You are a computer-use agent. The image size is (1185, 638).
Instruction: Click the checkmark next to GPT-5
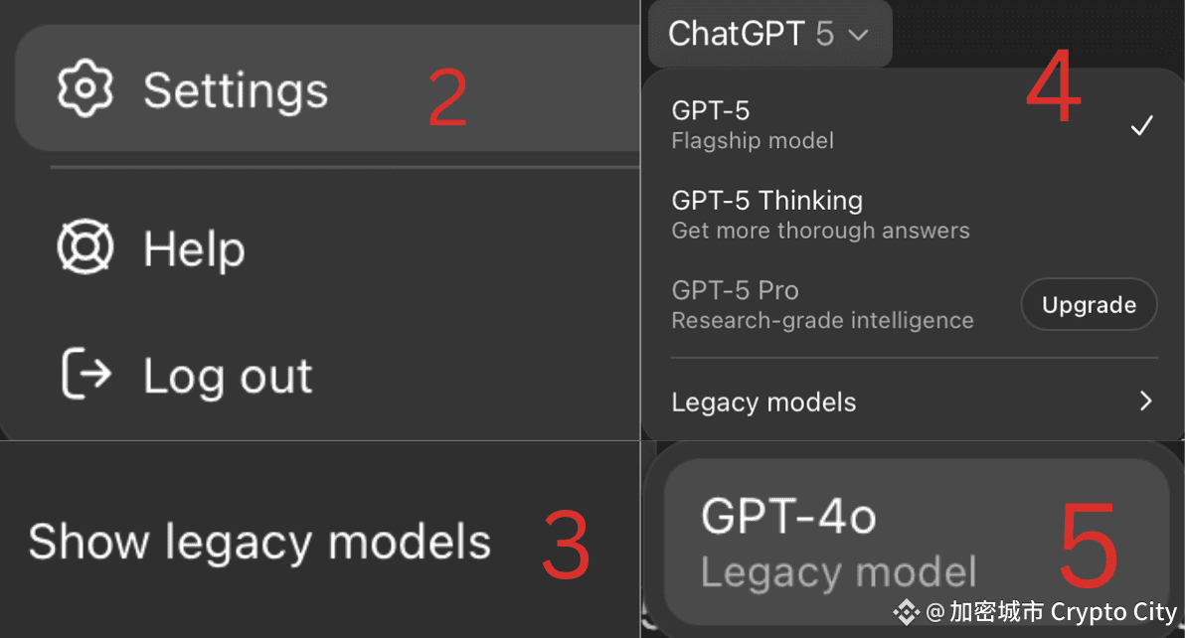(x=1142, y=125)
